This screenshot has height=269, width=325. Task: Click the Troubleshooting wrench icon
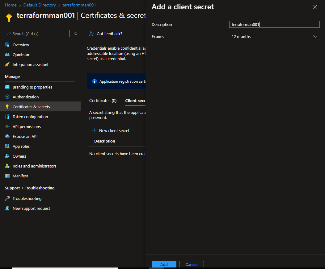[x=7, y=198]
